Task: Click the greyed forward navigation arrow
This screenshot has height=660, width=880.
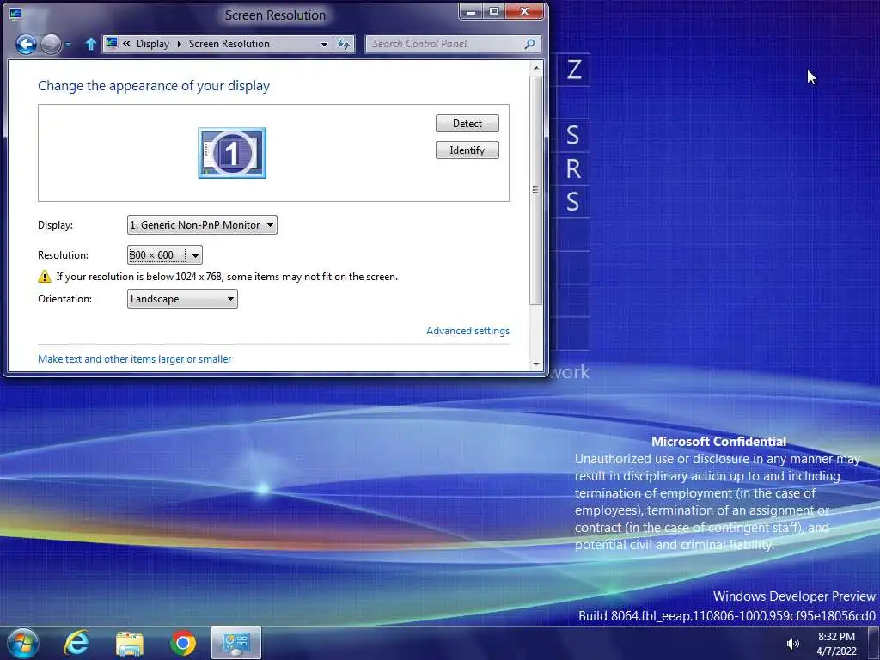Action: point(51,44)
